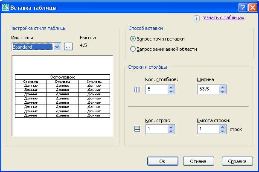The image size is (259, 172).
Task: Confirm with the OK button
Action: pos(163,161)
